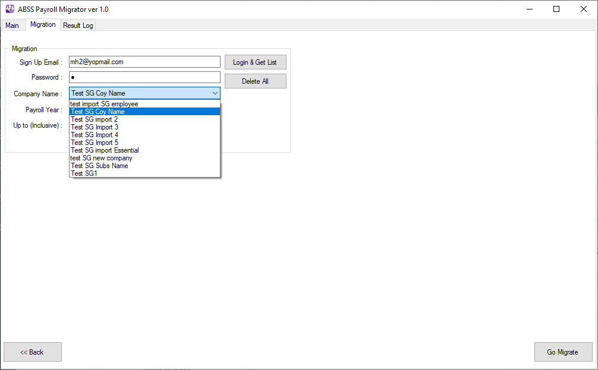Pick 'Test SG import 2' company

tap(144, 119)
